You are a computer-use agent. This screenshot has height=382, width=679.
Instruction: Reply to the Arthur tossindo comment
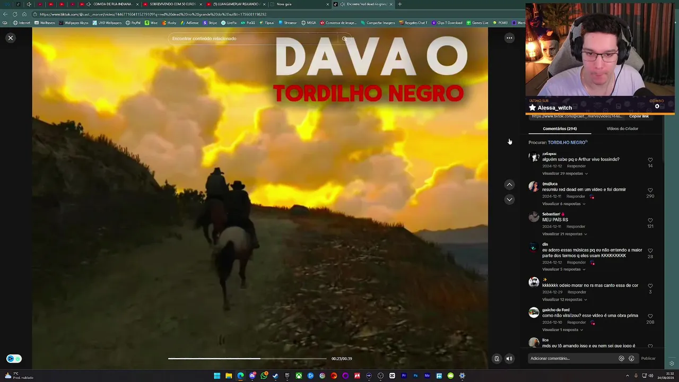[x=576, y=166]
